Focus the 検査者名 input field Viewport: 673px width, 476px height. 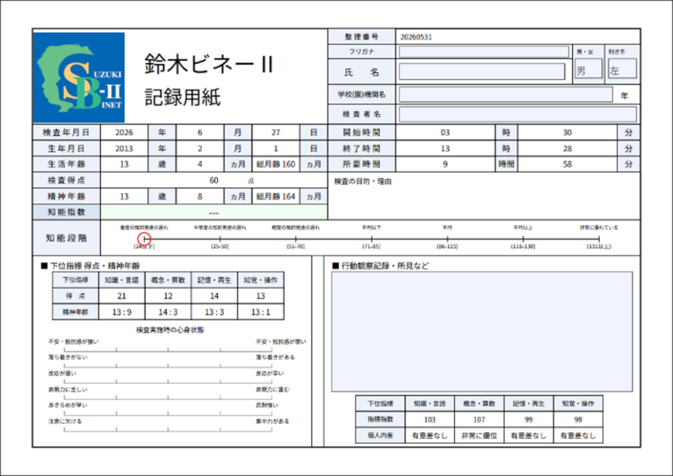[517, 114]
